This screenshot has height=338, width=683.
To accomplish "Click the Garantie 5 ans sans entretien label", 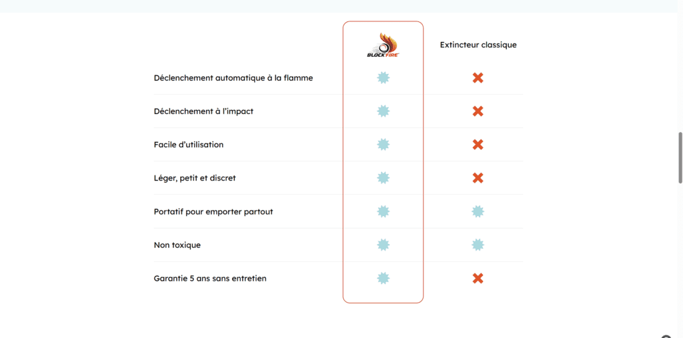I will [210, 278].
